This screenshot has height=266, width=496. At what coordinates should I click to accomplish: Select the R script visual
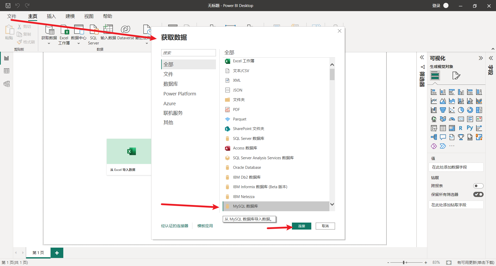(461, 128)
